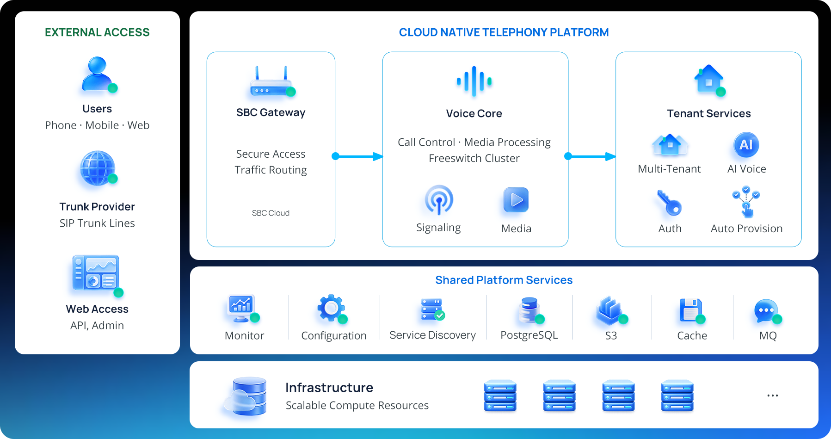
Task: Click the MQ label
Action: pos(768,336)
